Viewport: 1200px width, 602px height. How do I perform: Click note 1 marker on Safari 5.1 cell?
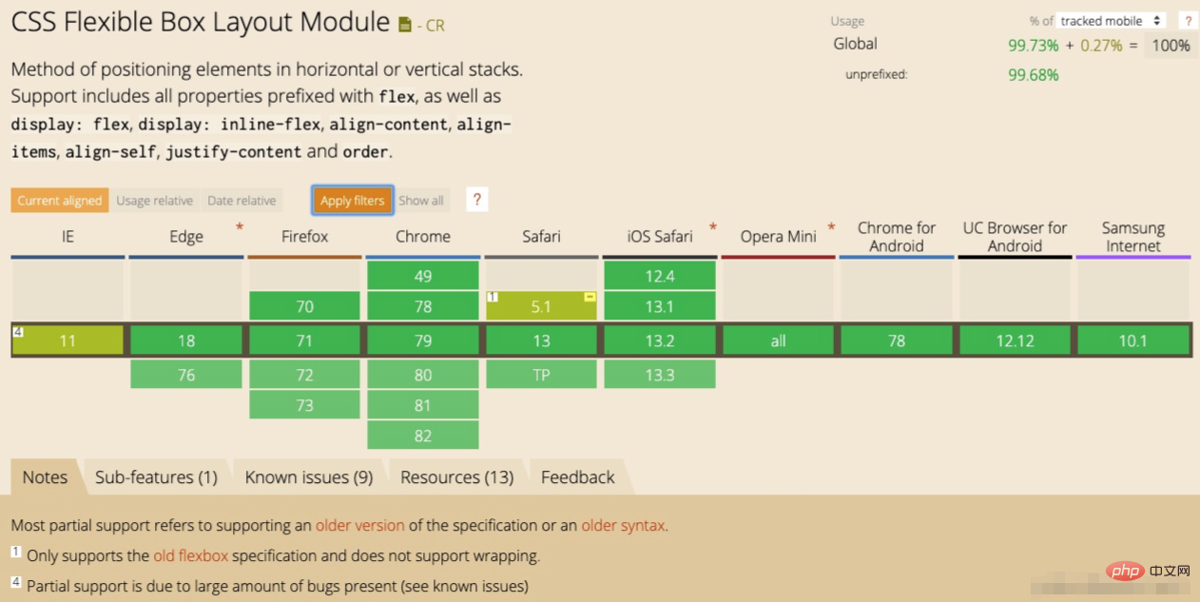[x=493, y=298]
